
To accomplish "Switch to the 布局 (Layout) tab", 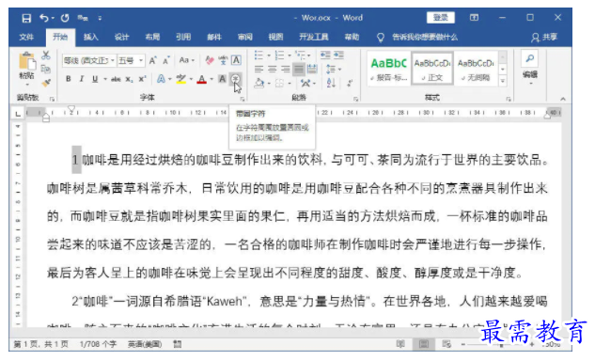I will (x=152, y=38).
